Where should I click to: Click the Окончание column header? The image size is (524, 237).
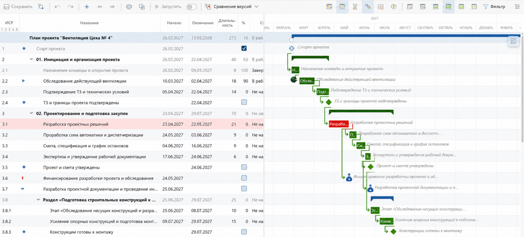pos(203,23)
